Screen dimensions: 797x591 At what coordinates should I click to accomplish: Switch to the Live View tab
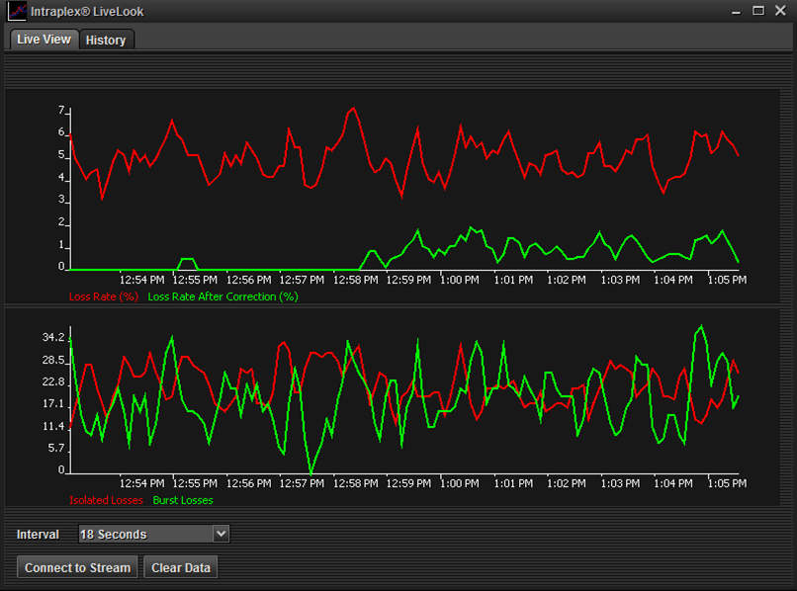(x=44, y=40)
